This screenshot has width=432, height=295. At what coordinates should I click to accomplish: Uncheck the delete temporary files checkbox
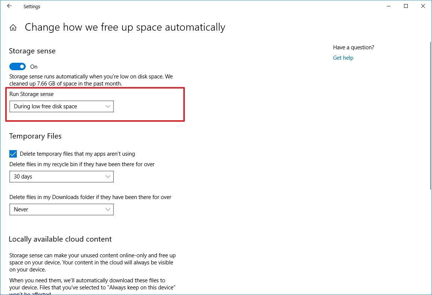click(13, 154)
